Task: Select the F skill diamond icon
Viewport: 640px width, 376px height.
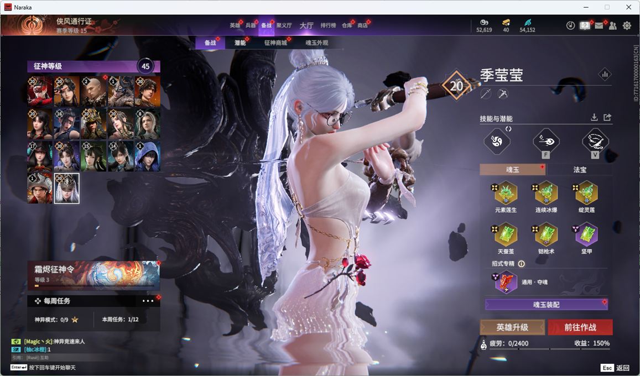Action: coord(546,142)
